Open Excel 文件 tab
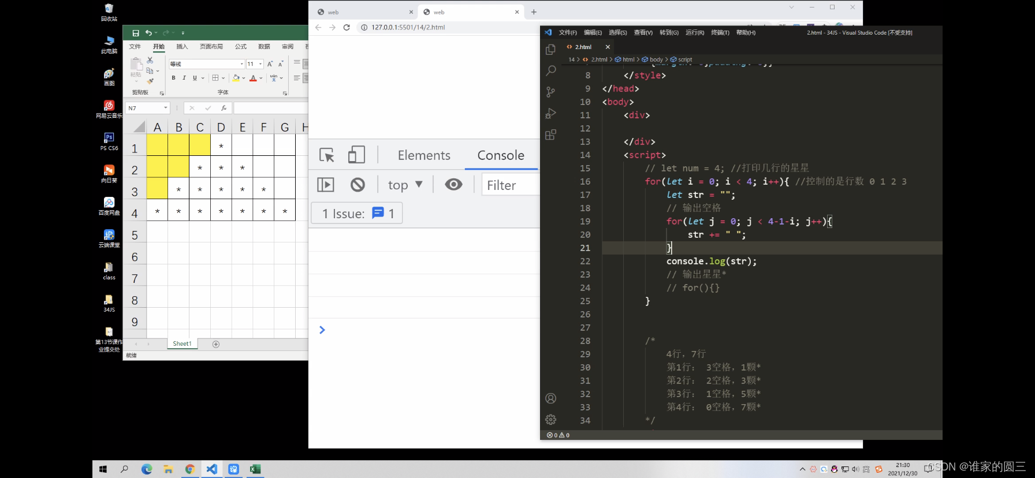Screen dimensions: 1035x478 135,47
